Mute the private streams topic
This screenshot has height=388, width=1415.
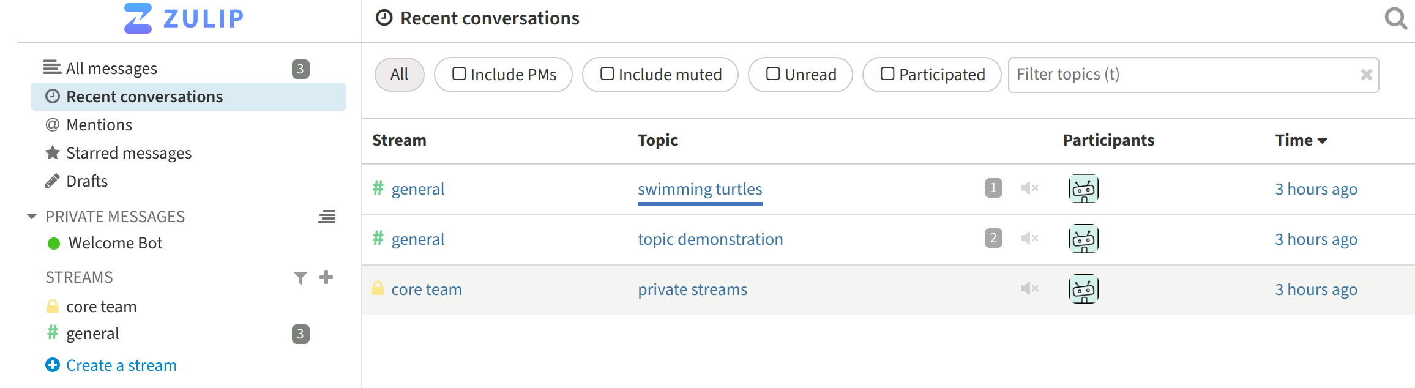1029,288
